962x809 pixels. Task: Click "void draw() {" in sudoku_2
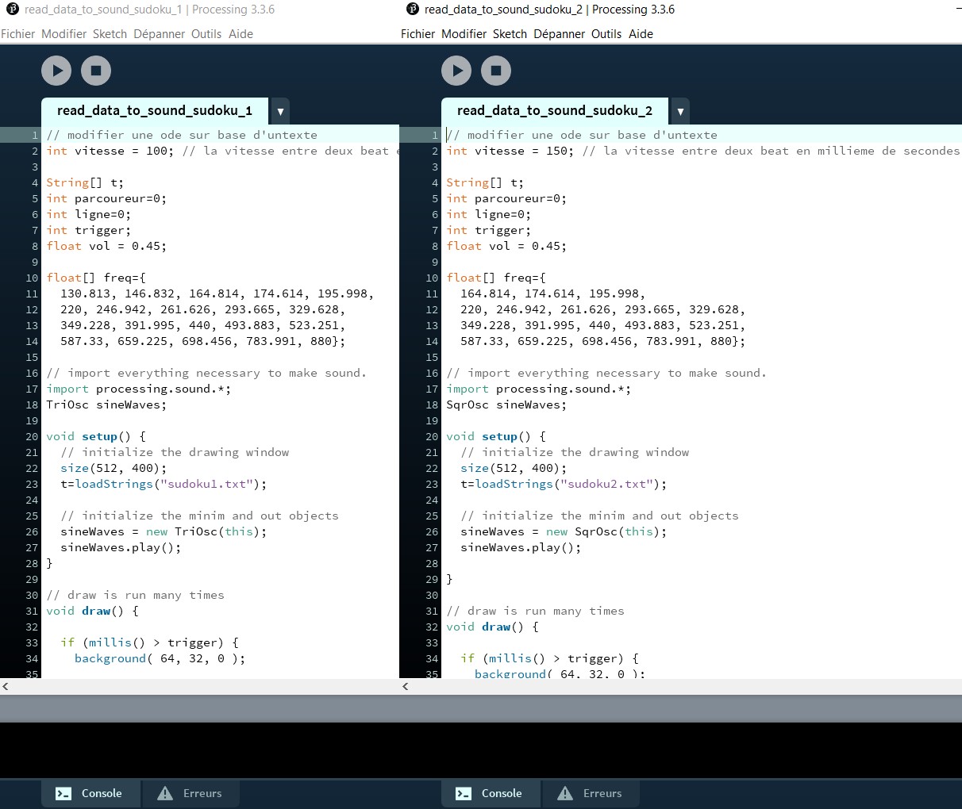click(492, 627)
